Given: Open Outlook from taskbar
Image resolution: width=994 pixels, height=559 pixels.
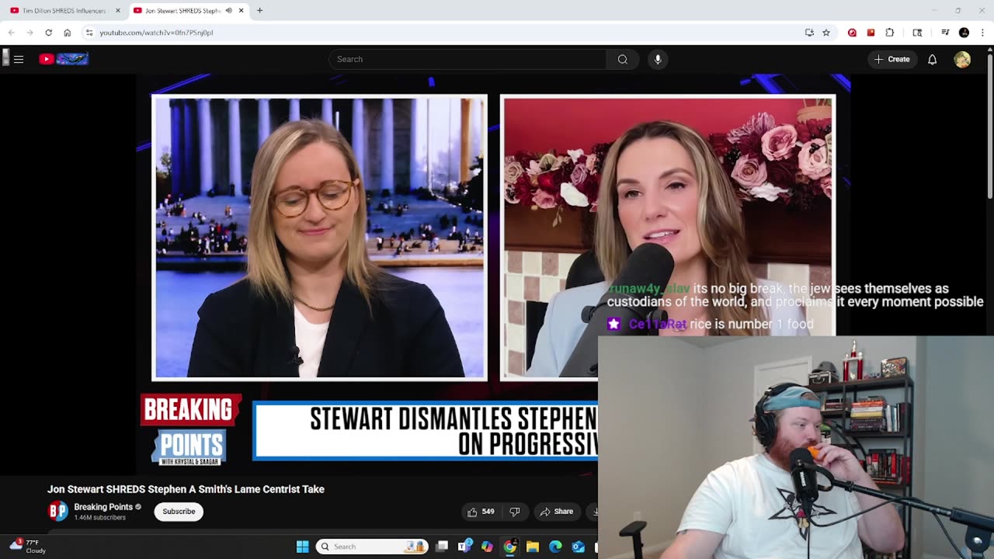Looking at the screenshot, I should pyautogui.click(x=578, y=547).
